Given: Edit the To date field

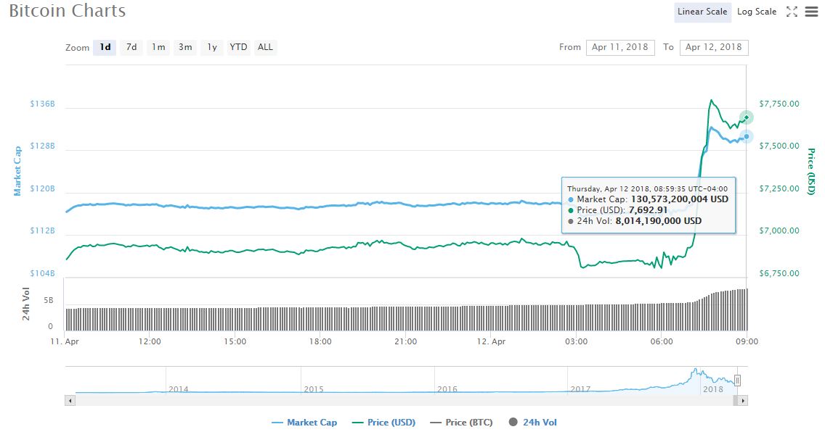Looking at the screenshot, I should point(714,47).
